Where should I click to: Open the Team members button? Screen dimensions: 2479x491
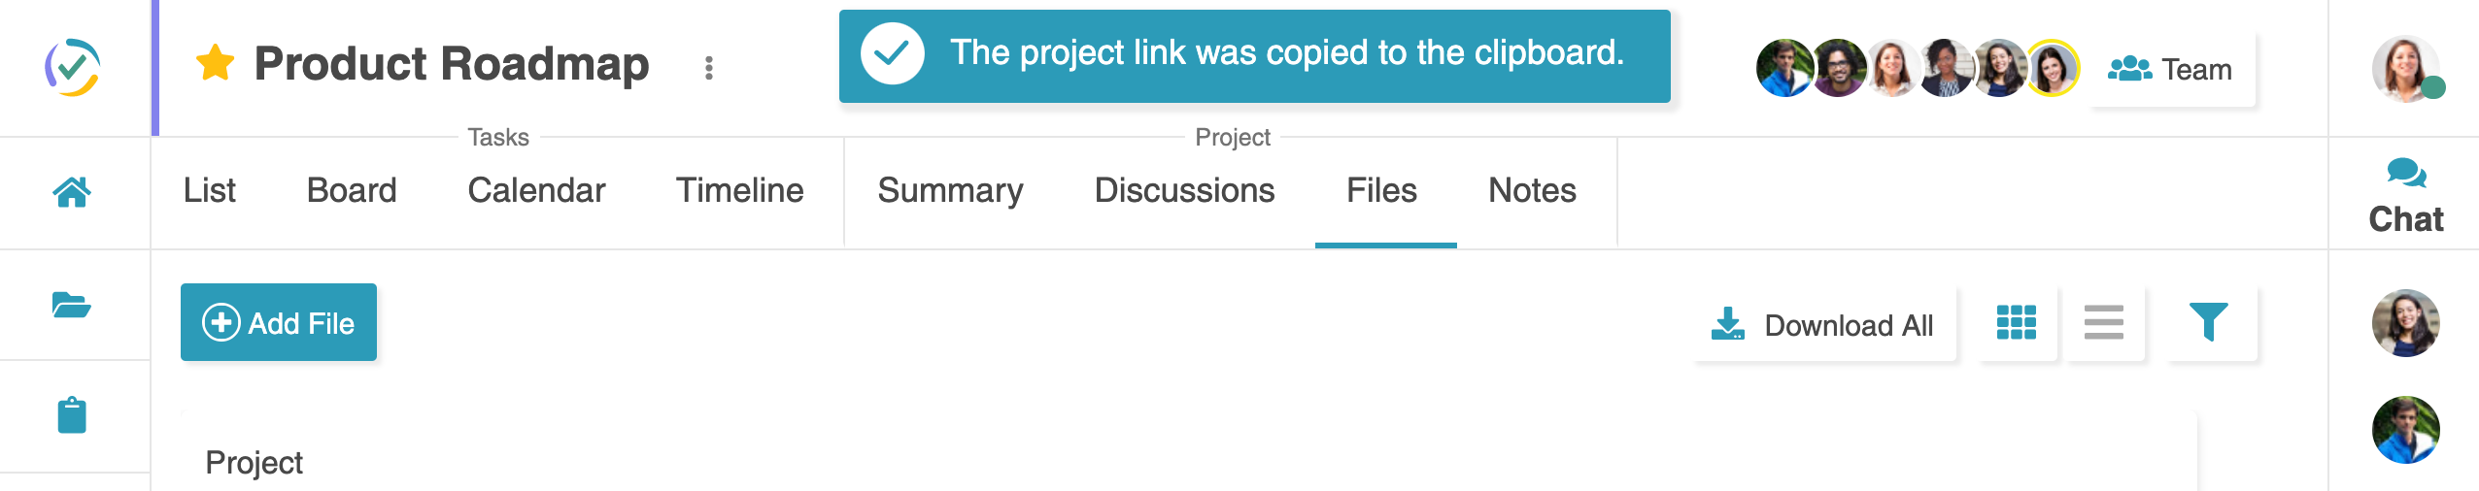[x=2170, y=69]
